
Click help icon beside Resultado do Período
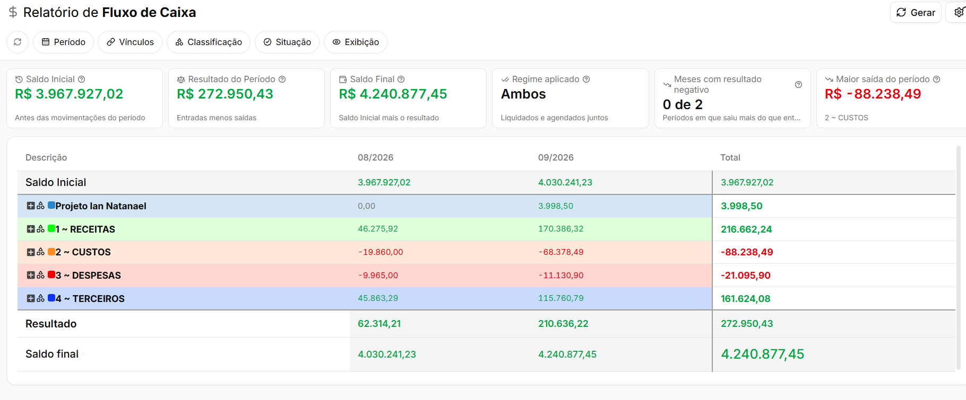282,79
